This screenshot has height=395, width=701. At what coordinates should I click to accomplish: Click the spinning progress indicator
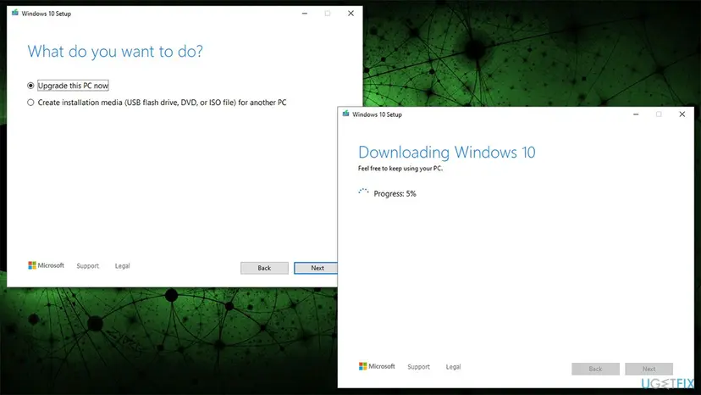363,193
